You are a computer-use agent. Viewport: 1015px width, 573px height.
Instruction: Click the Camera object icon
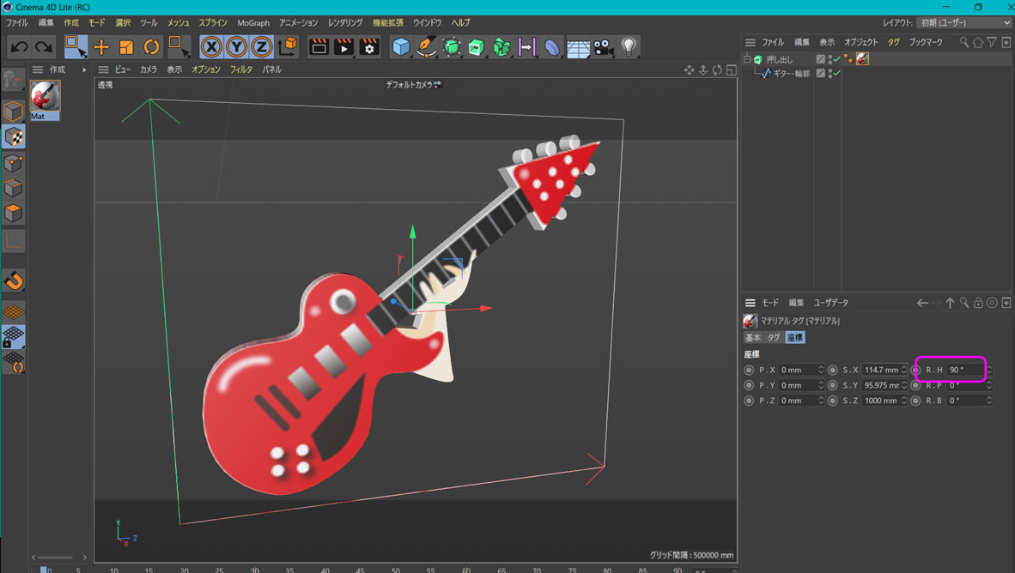603,47
